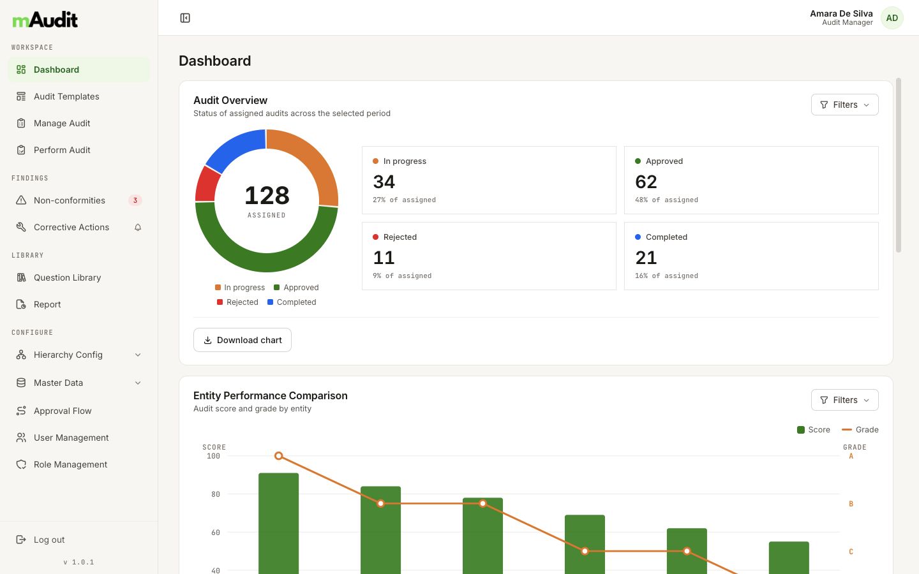This screenshot has width=919, height=574.
Task: Click the Non-conformities warning triangle icon
Action: click(21, 200)
